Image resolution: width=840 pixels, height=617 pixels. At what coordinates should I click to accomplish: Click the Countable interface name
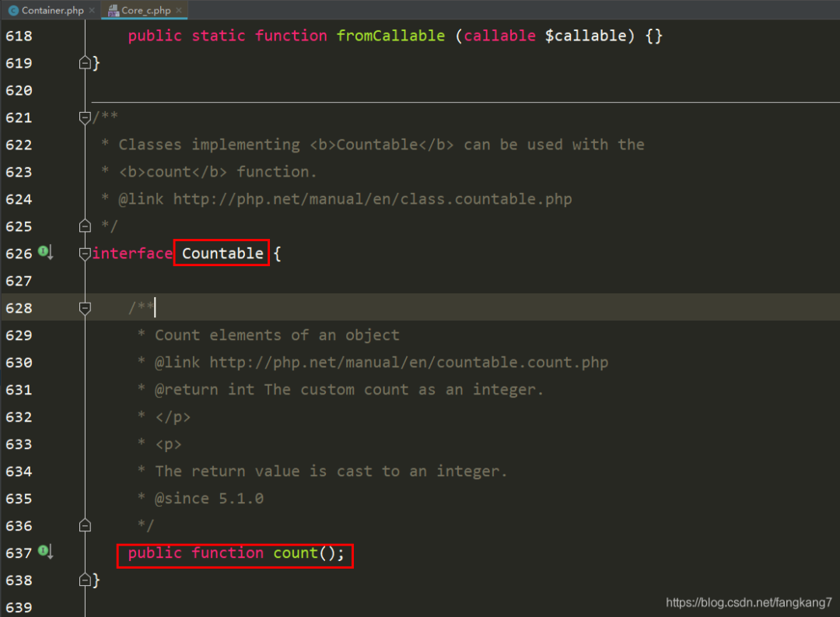pyautogui.click(x=222, y=253)
